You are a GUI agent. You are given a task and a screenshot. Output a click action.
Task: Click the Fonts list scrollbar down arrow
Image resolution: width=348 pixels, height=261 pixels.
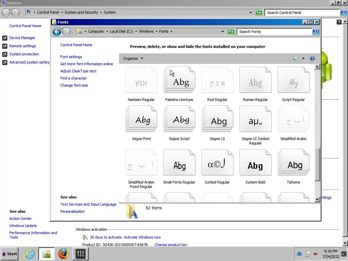pos(317,199)
